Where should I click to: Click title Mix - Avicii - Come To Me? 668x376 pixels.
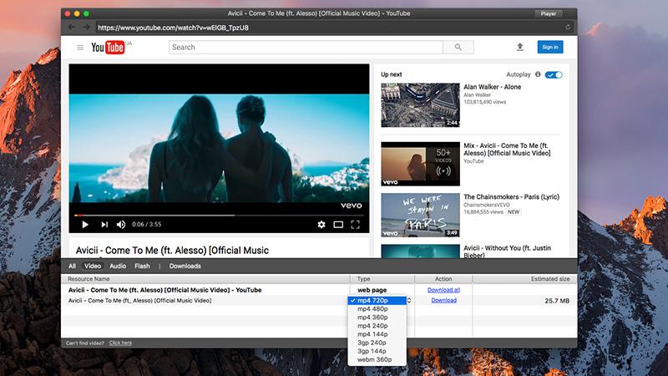[x=507, y=150]
